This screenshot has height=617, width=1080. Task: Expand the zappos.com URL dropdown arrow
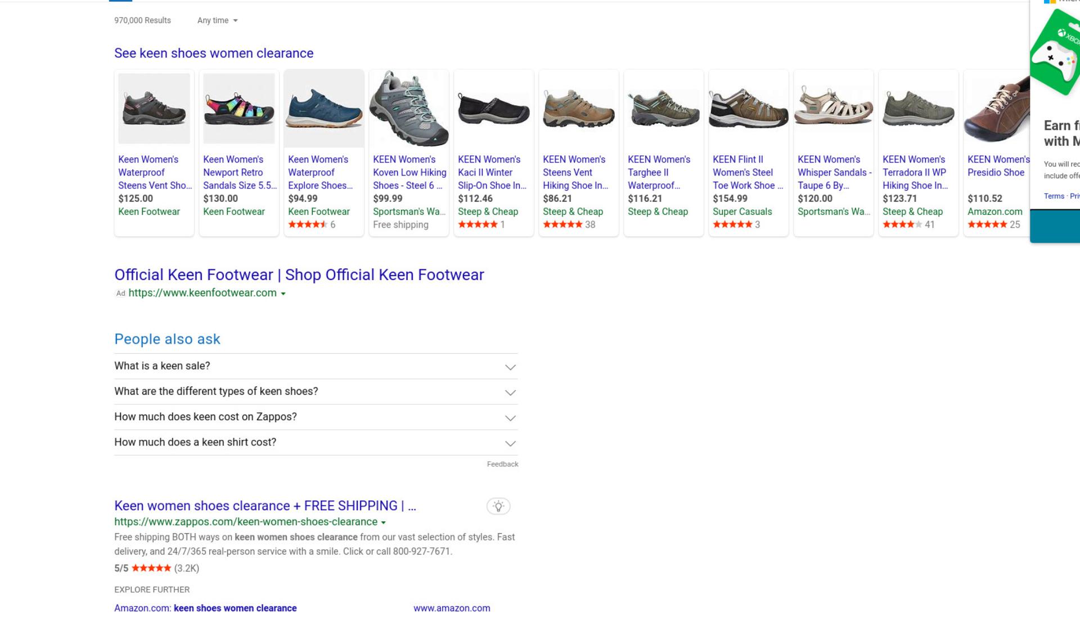pos(383,523)
